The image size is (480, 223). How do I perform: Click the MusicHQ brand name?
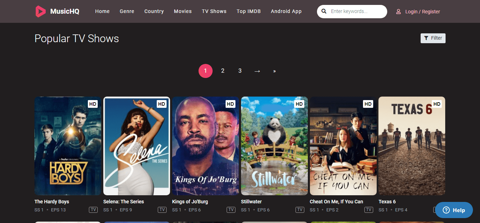(65, 12)
